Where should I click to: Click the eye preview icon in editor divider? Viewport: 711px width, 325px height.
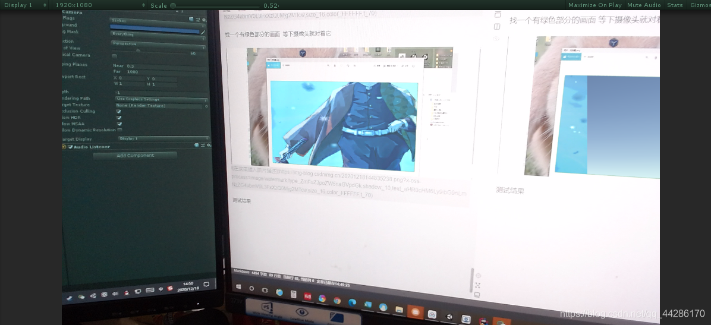[496, 39]
